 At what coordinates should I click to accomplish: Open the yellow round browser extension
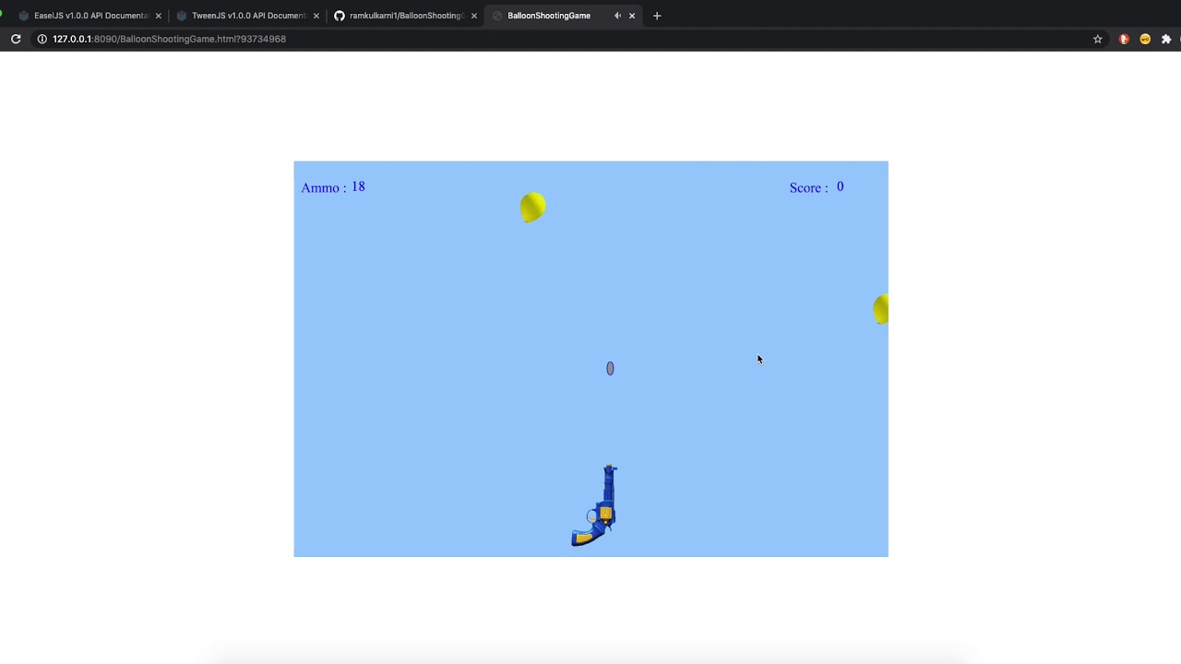click(1145, 39)
